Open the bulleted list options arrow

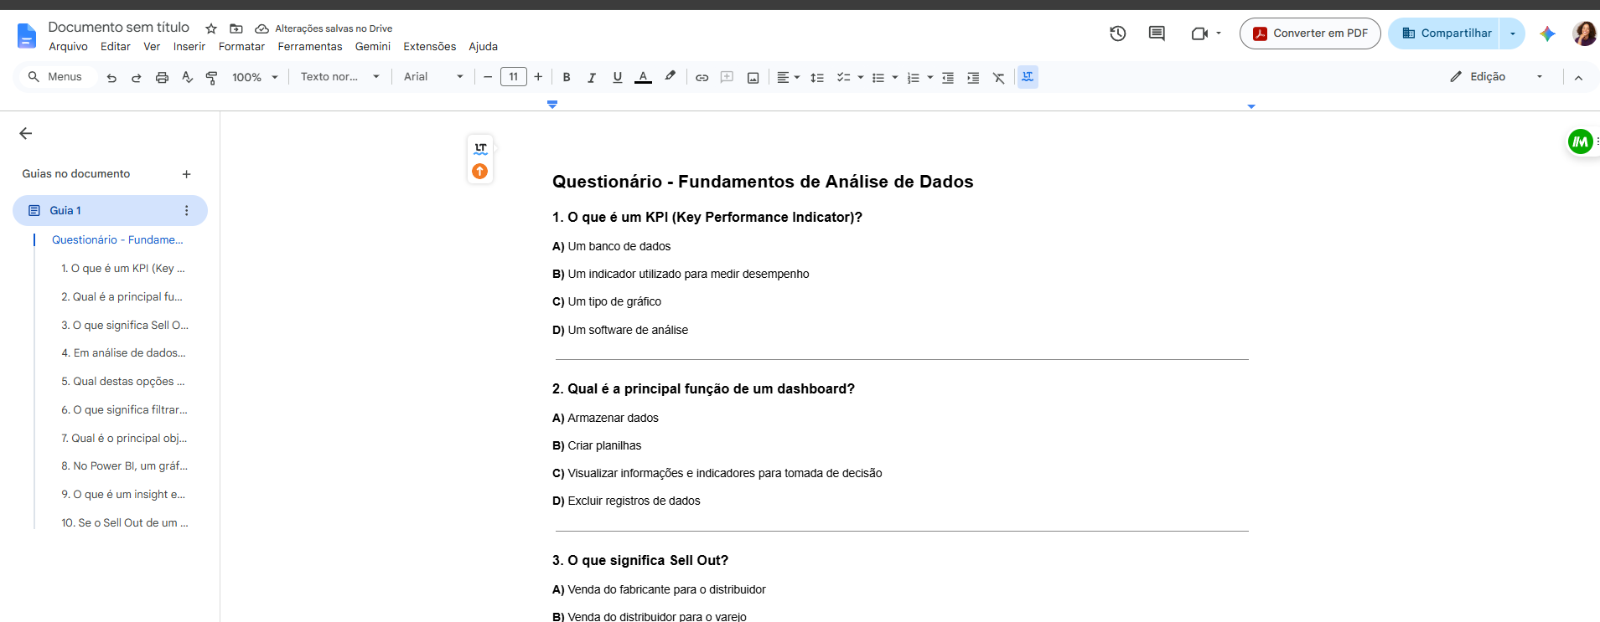[895, 77]
